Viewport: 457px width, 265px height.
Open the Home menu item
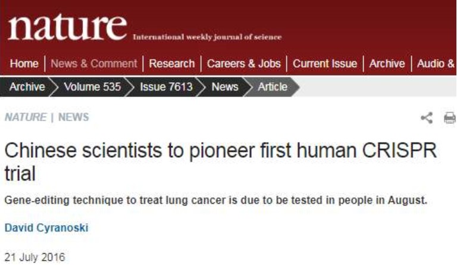pyautogui.click(x=24, y=64)
